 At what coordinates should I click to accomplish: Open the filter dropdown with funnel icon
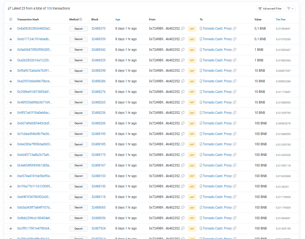(x=290, y=9)
